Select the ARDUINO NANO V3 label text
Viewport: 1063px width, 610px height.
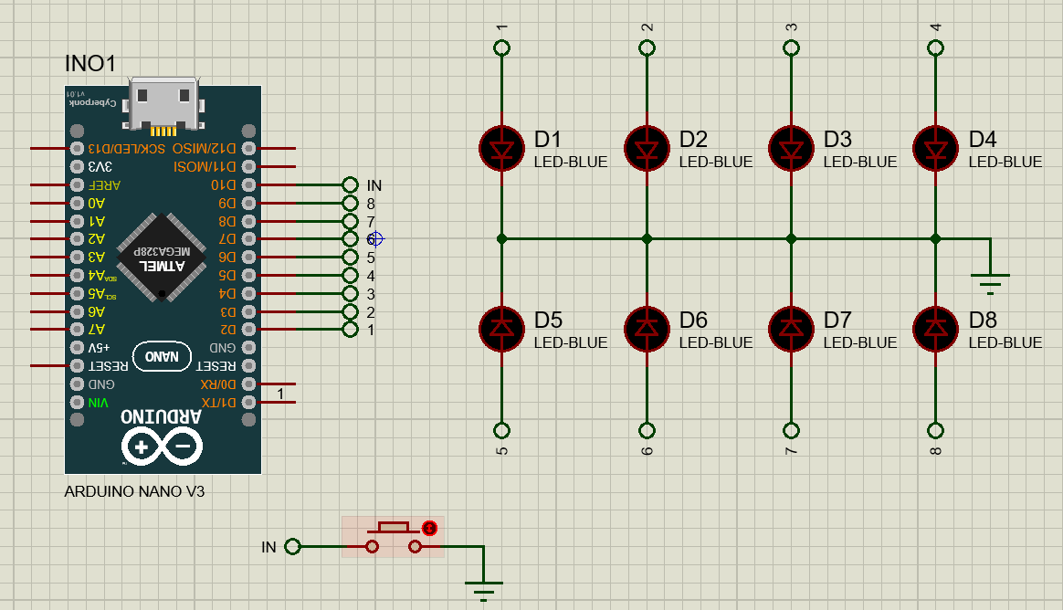click(x=132, y=492)
